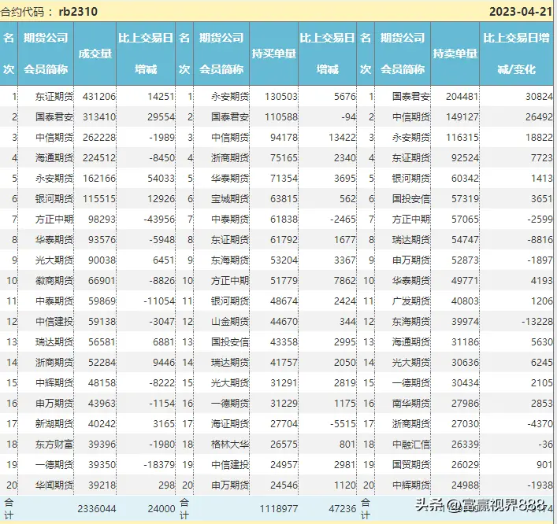Select volume value 39218
Image resolution: width=557 pixels, height=524 pixels.
[102, 485]
